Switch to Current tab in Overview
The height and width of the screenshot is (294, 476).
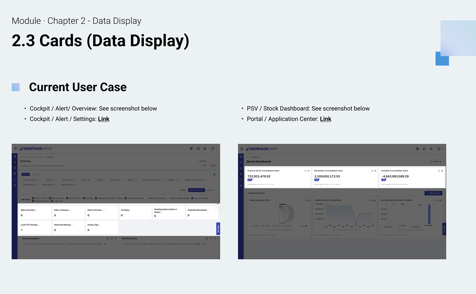pos(205,166)
